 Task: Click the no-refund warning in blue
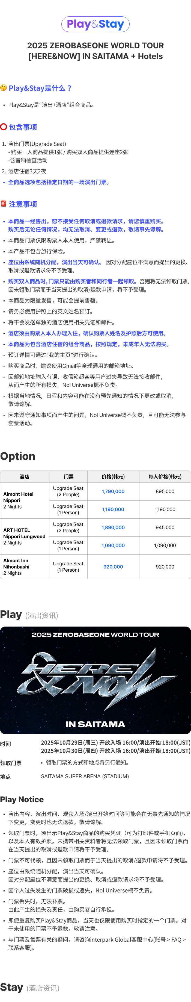pos(86,225)
